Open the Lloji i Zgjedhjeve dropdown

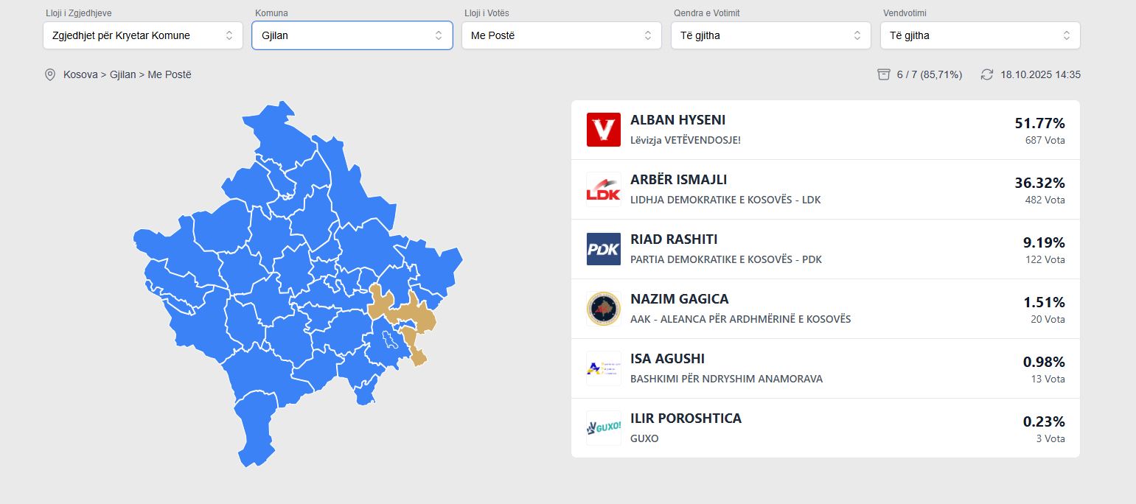pos(143,35)
